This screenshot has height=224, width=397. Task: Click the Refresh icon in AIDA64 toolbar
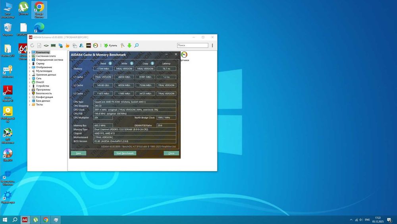tap(32, 45)
